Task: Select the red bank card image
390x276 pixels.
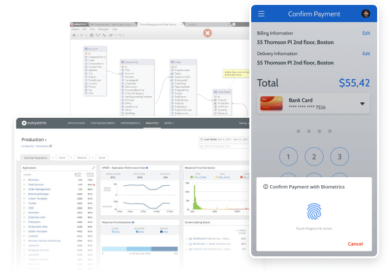Action: pos(271,103)
